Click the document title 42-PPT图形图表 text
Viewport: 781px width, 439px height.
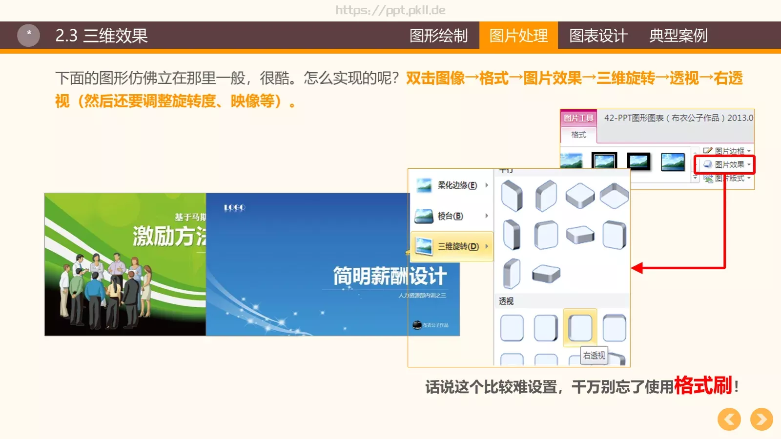(678, 118)
